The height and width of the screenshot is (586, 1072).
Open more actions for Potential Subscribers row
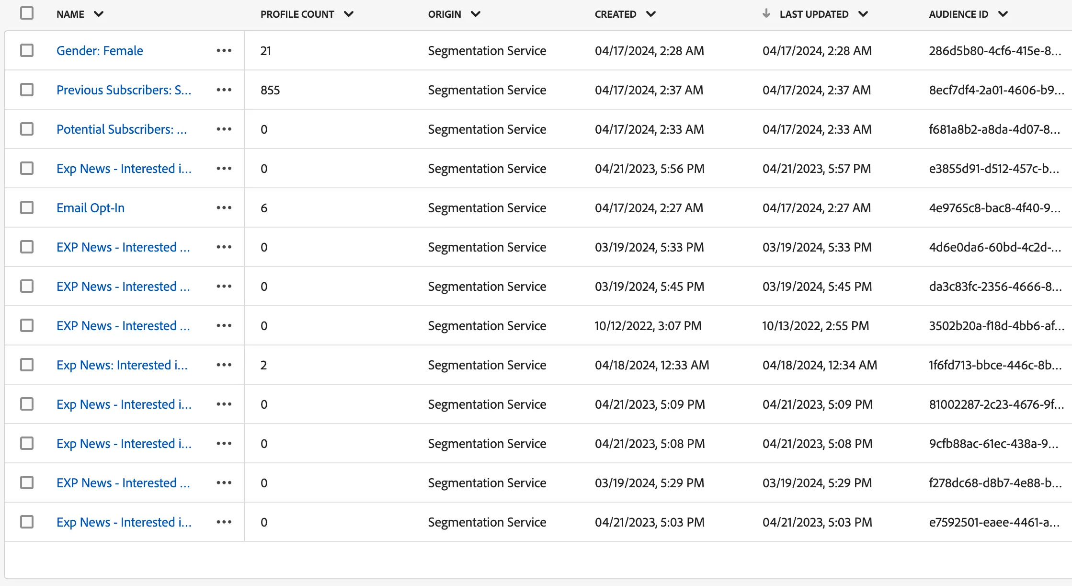coord(224,129)
